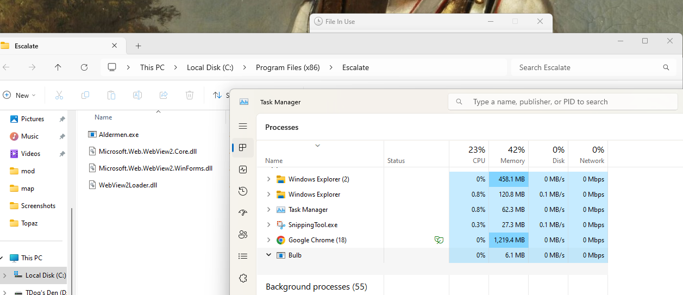The width and height of the screenshot is (683, 295).
Task: Expand the single Windows Explorer process
Action: coord(268,194)
